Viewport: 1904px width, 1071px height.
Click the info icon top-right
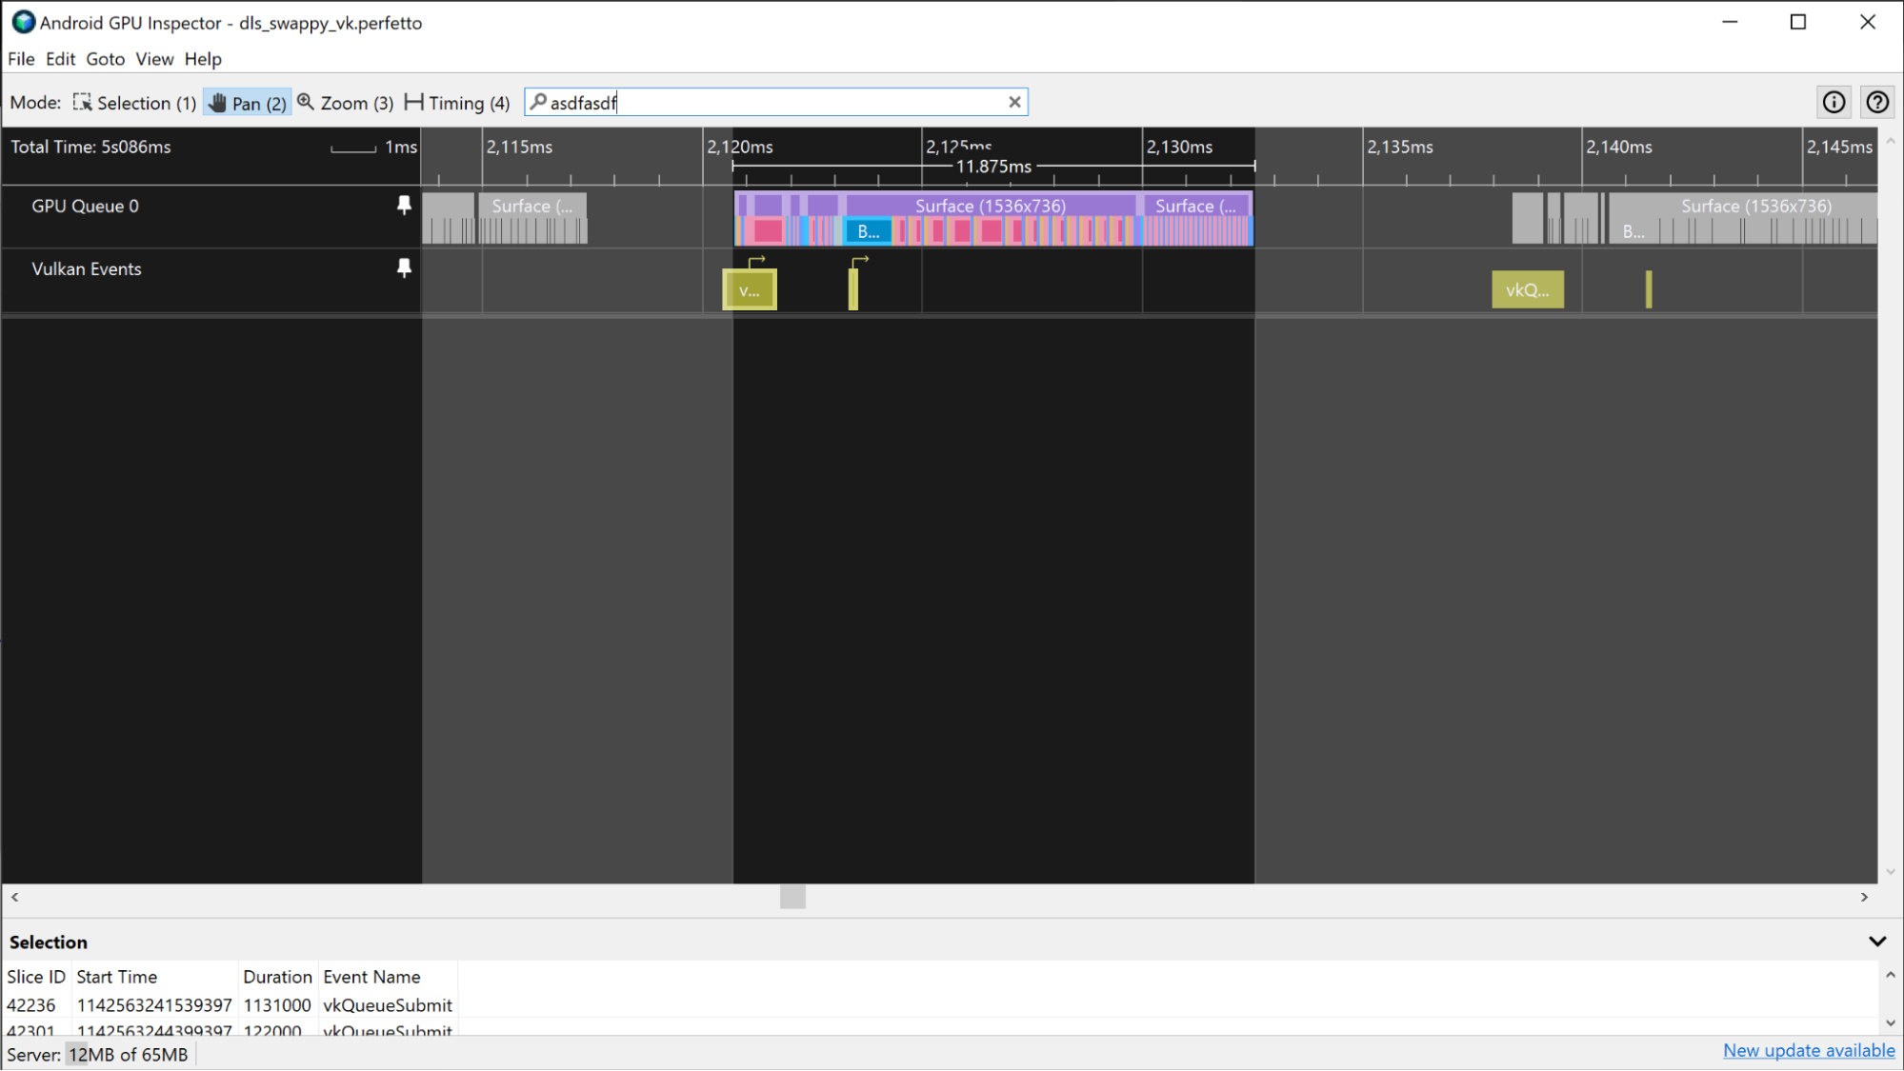pyautogui.click(x=1834, y=101)
